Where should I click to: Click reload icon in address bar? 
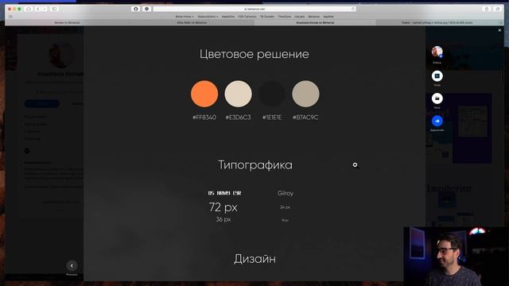tap(353, 9)
